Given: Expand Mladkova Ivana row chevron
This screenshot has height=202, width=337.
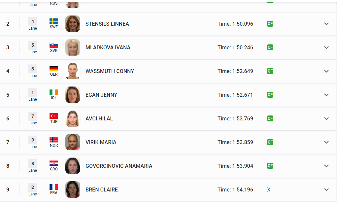Looking at the screenshot, I should coord(326,48).
